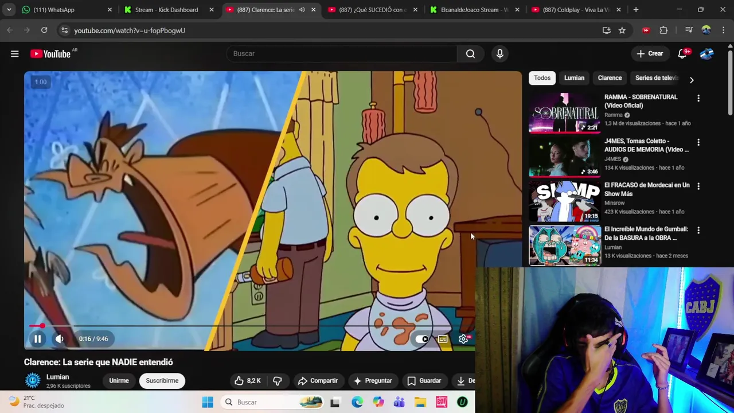Install app icon in address bar

click(606, 30)
